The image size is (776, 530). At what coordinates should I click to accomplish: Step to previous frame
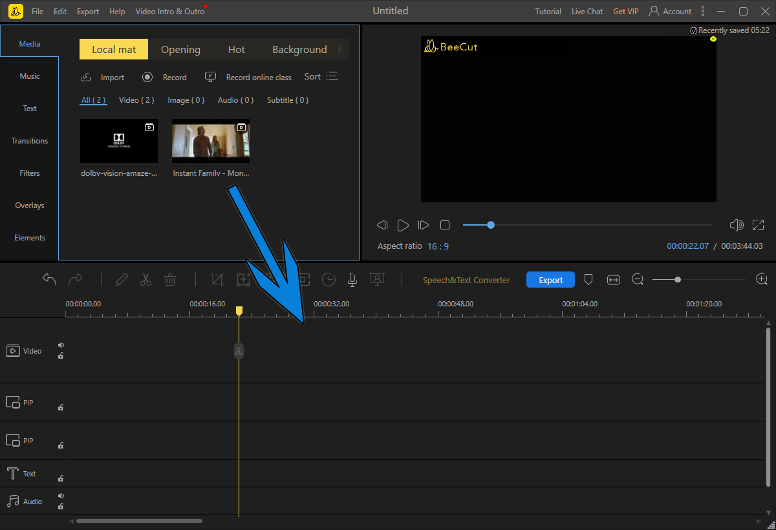click(382, 225)
